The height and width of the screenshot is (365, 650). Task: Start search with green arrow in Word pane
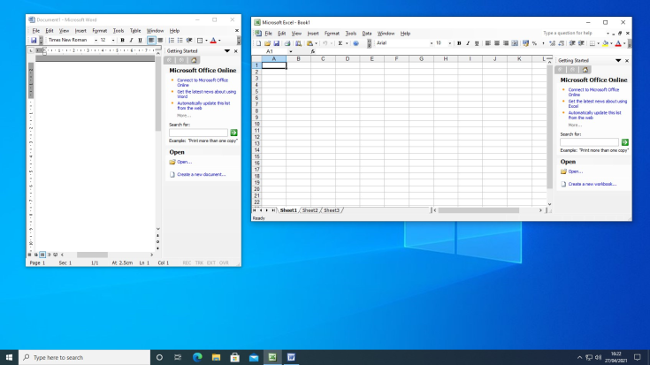(233, 133)
